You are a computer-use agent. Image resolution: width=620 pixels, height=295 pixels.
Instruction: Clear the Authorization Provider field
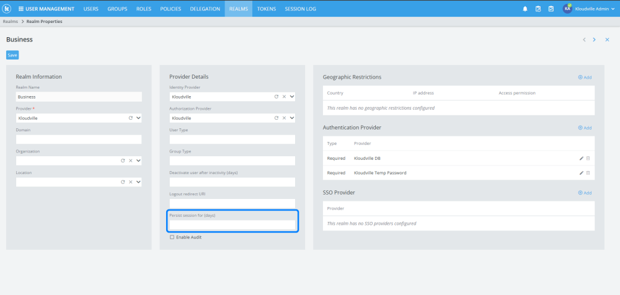click(284, 118)
